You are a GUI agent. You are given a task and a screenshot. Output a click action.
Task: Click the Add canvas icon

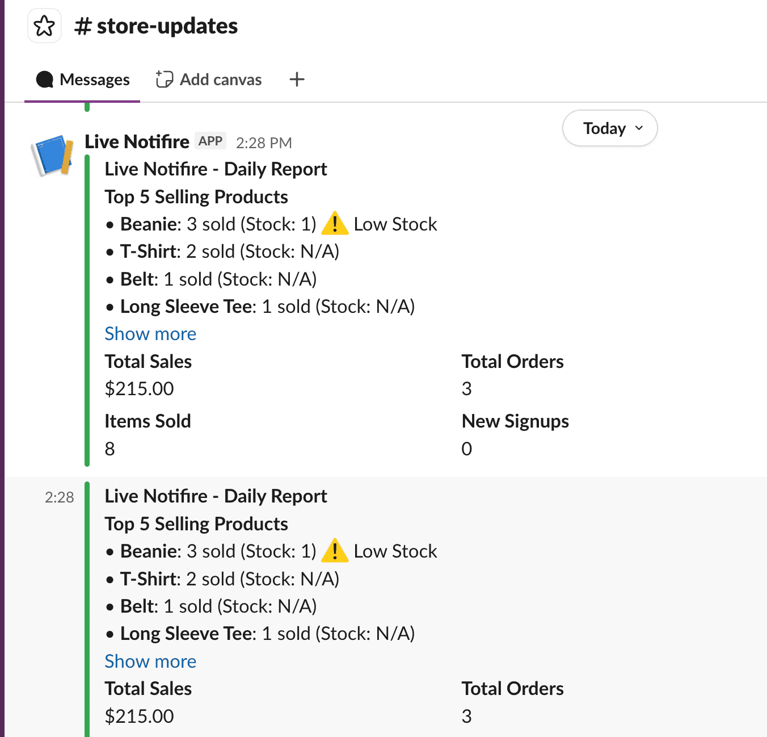[x=163, y=79]
